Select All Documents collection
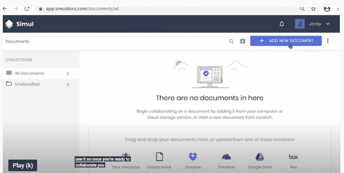The height and width of the screenshot is (173, 344). [x=41, y=74]
